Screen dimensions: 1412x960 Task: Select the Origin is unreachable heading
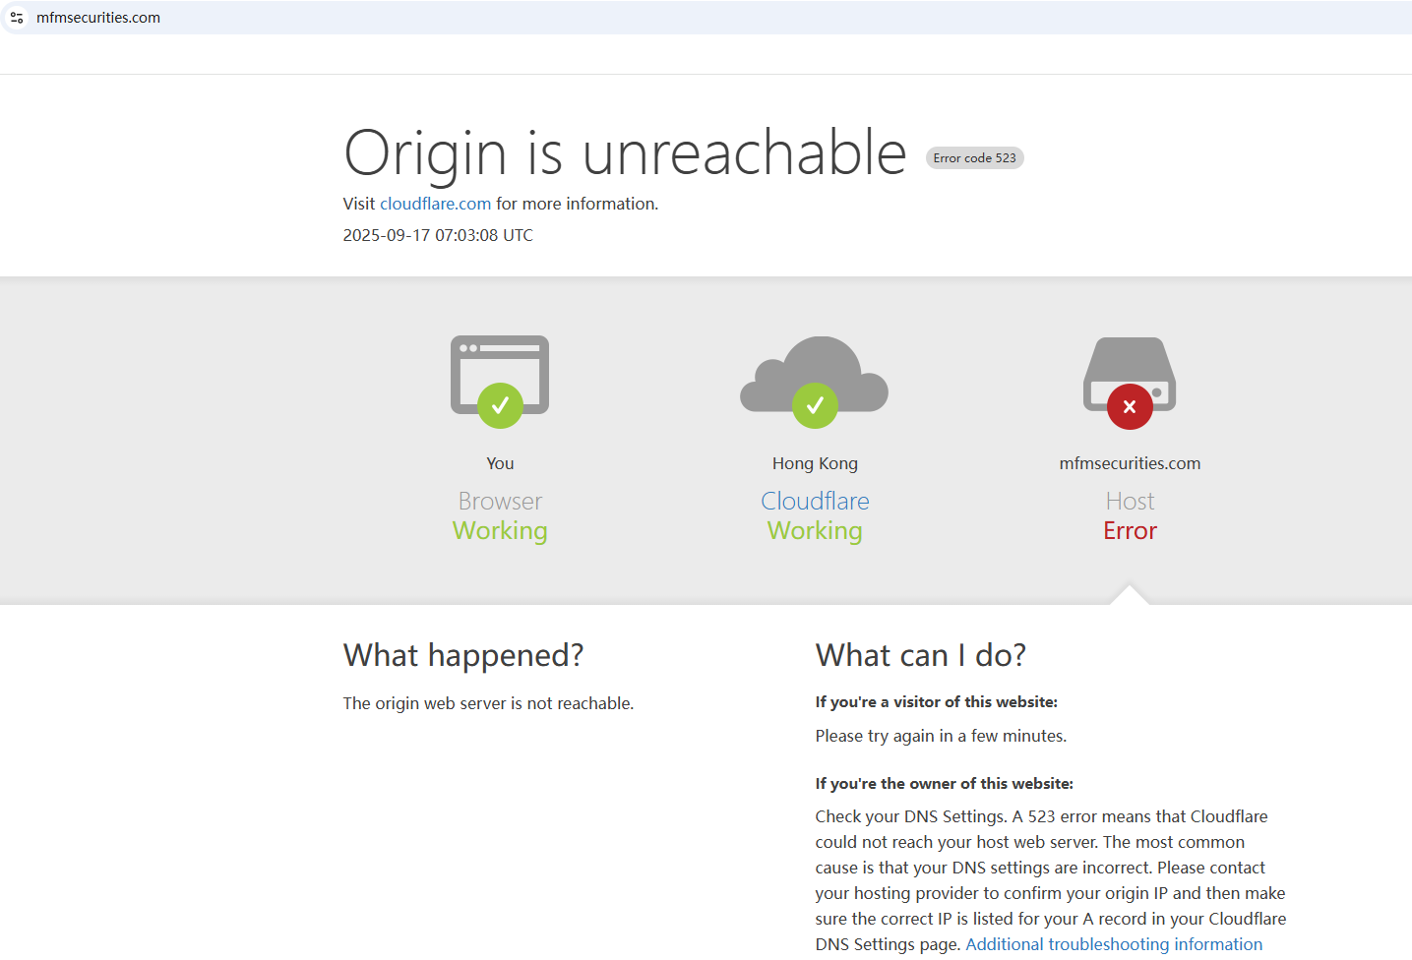pos(625,152)
